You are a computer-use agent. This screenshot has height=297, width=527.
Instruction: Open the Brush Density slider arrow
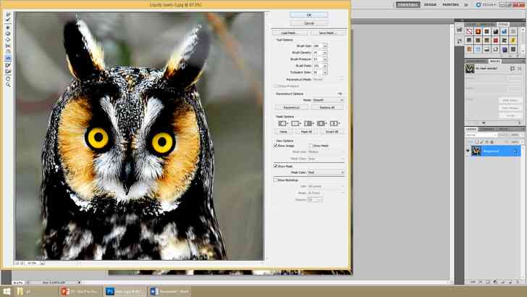pos(325,52)
